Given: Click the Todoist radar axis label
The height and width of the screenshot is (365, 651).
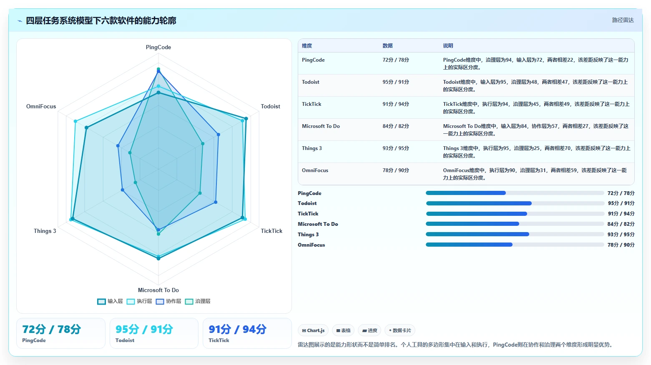Looking at the screenshot, I should [271, 106].
